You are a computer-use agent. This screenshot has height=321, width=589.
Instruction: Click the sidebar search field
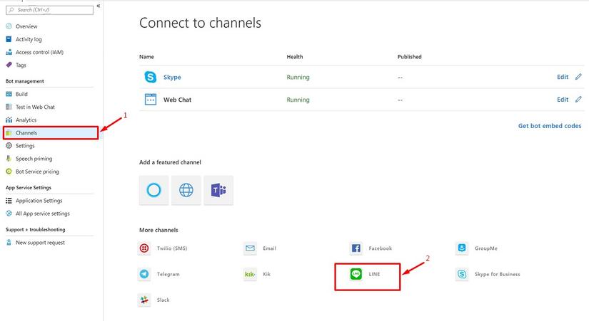(49, 10)
